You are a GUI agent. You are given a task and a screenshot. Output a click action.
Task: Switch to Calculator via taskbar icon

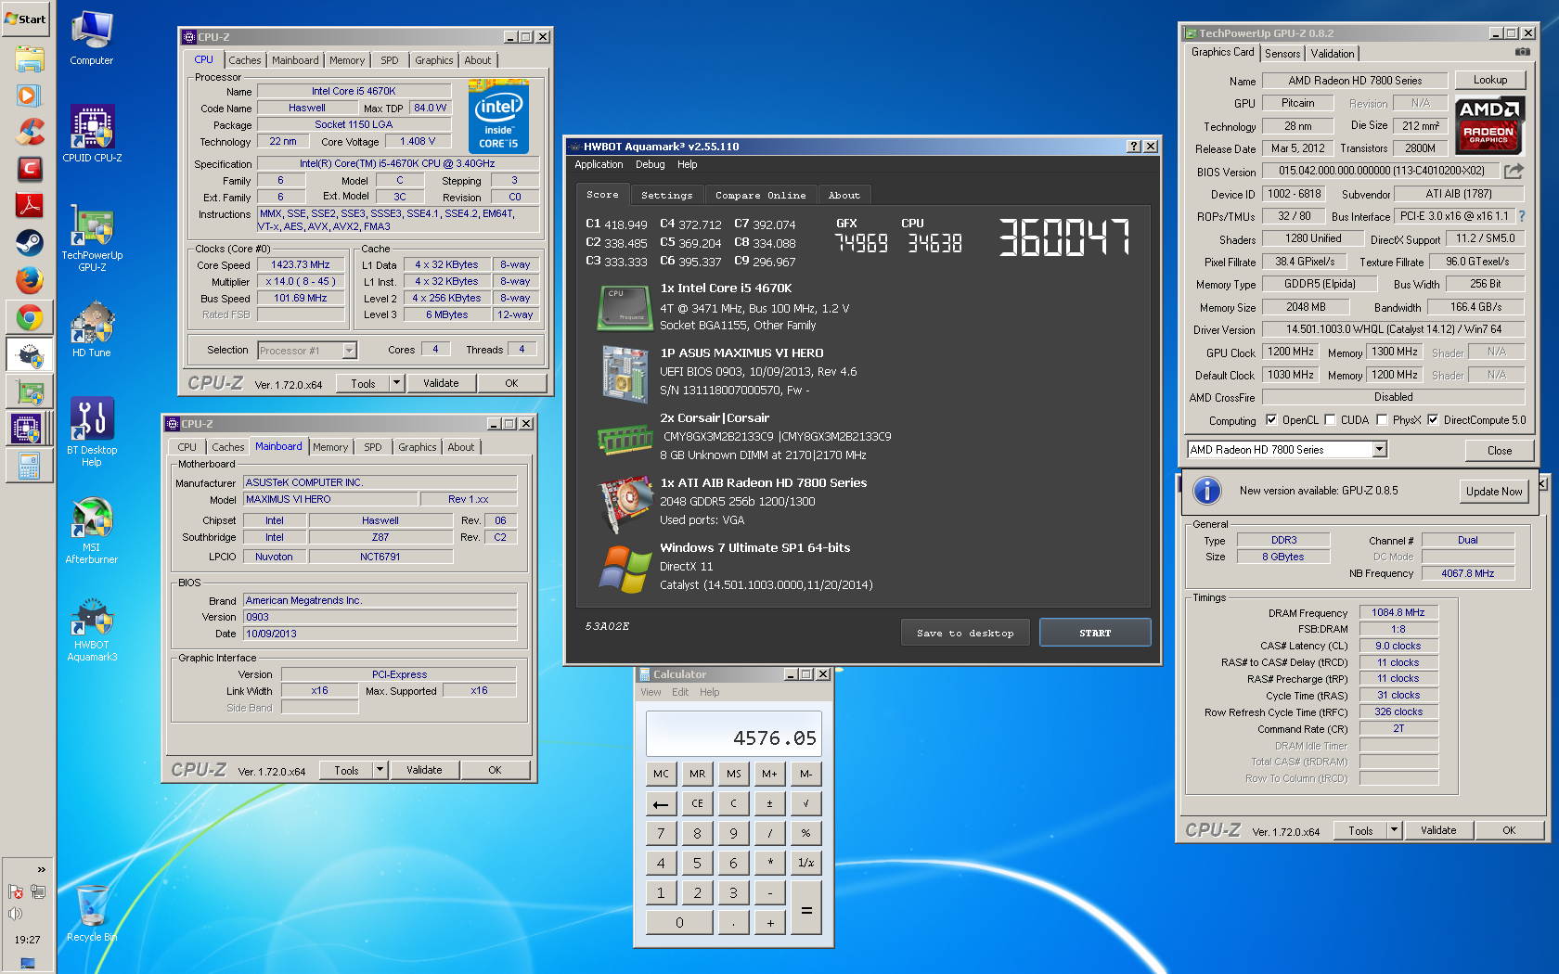(x=29, y=466)
